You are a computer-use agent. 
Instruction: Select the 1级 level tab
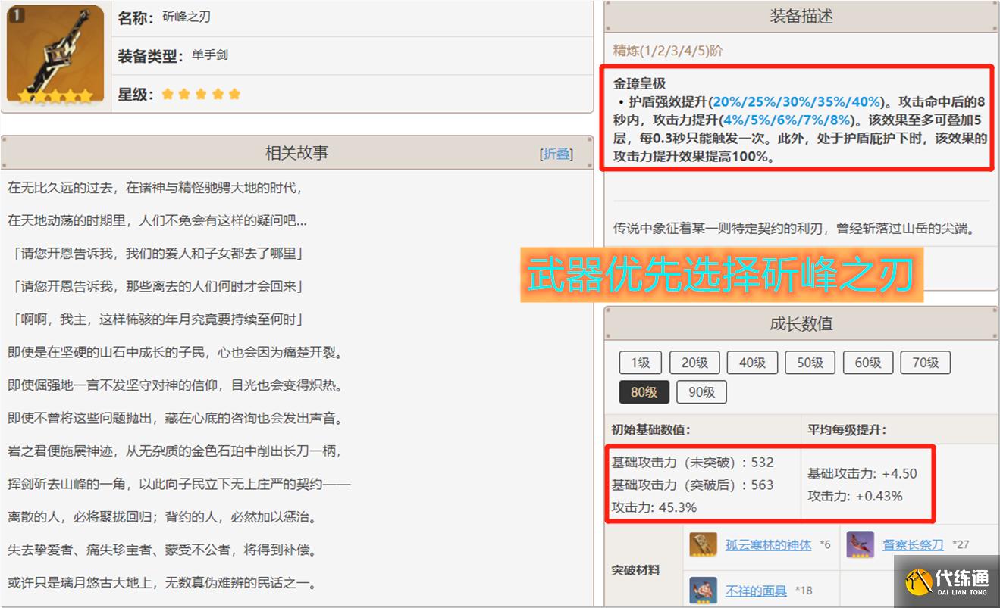(640, 363)
